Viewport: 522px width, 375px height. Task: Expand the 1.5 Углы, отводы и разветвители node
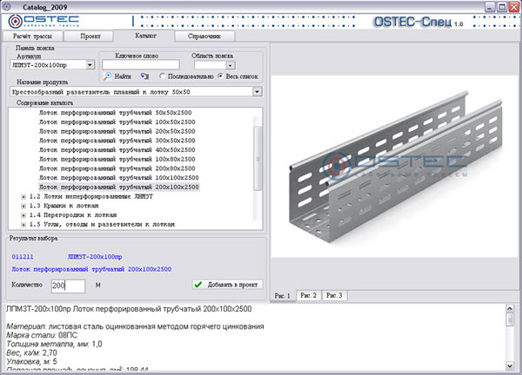(x=22, y=224)
